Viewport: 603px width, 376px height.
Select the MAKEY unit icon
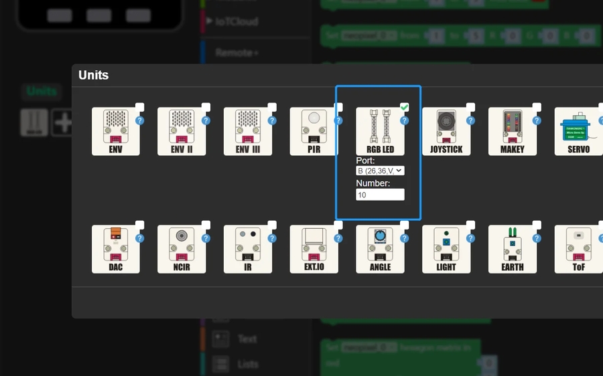(x=513, y=131)
